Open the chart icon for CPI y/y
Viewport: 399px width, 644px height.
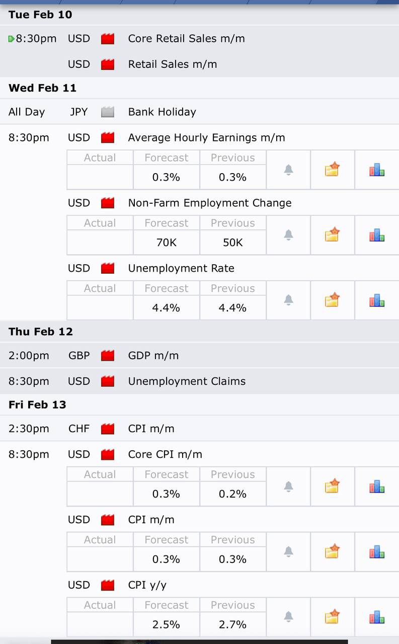point(377,617)
